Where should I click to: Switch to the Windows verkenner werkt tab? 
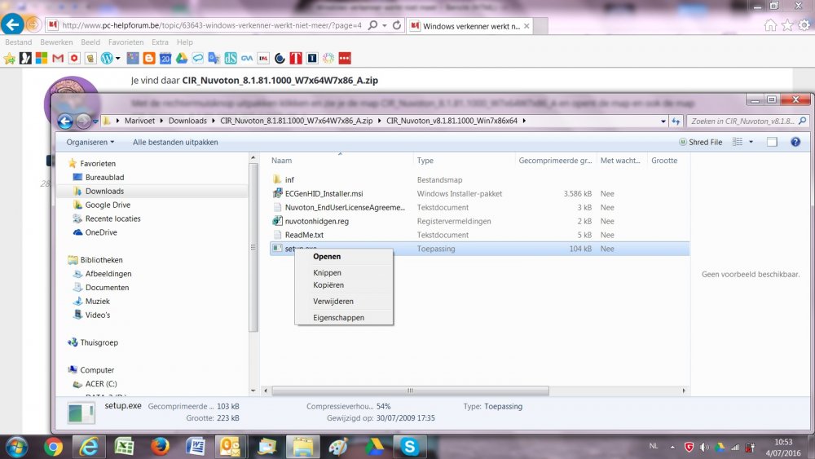click(x=469, y=26)
